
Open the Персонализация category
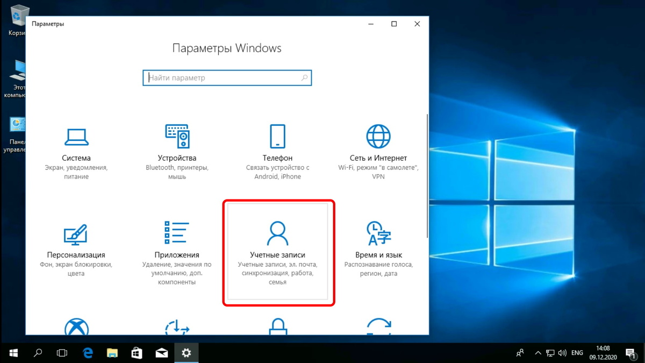click(x=76, y=250)
